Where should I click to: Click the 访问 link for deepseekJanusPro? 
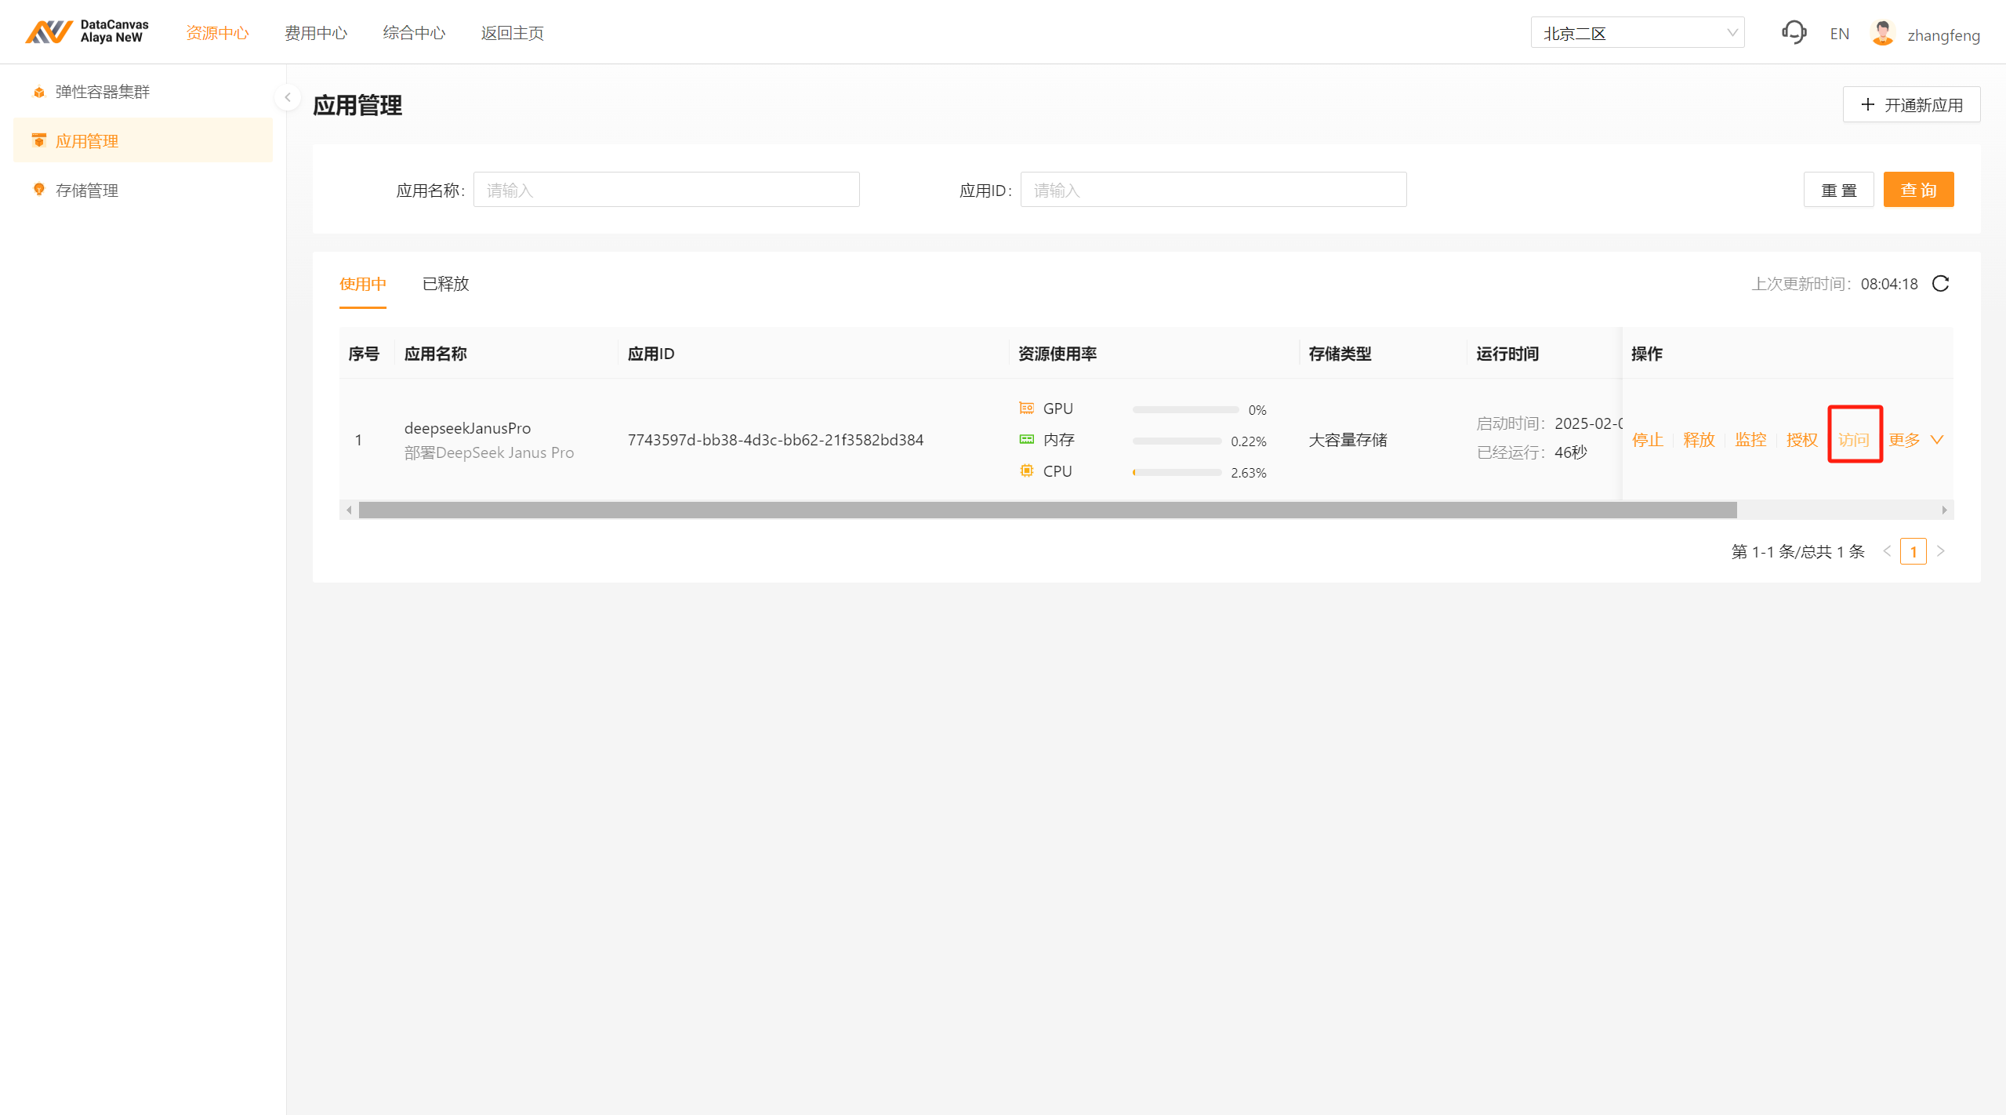coord(1854,440)
